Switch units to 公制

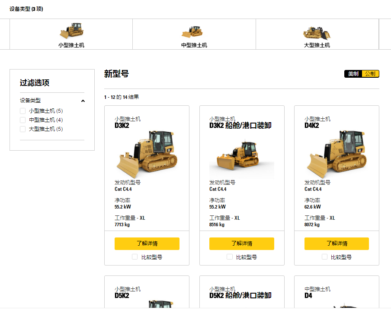click(370, 74)
